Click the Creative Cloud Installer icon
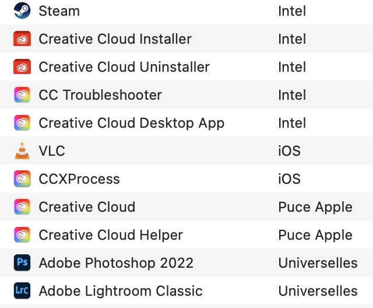Image resolution: width=373 pixels, height=308 pixels. click(22, 39)
